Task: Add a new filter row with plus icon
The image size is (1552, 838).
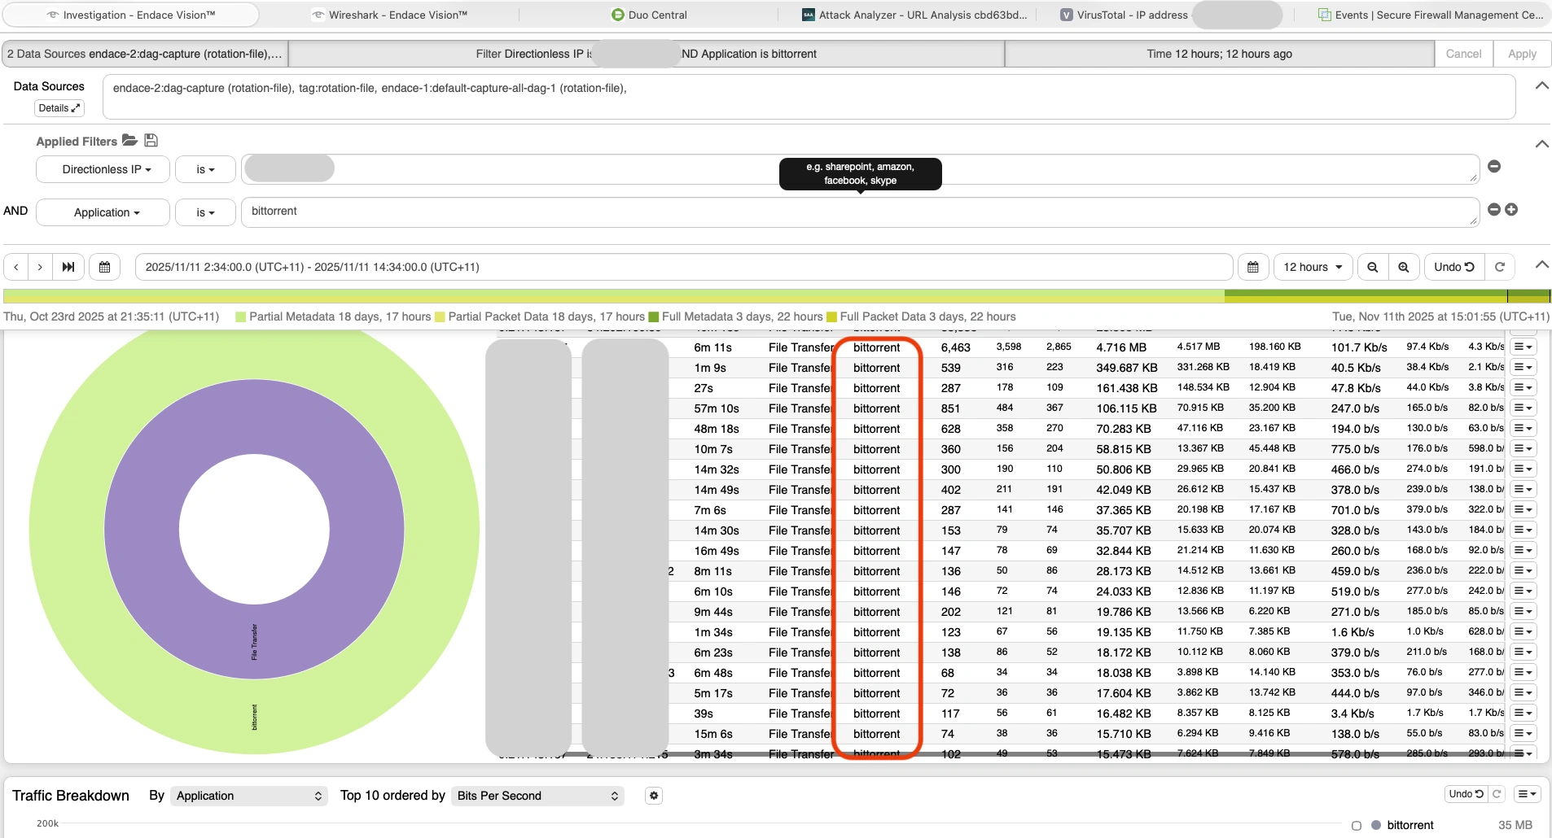Action: [x=1511, y=209]
